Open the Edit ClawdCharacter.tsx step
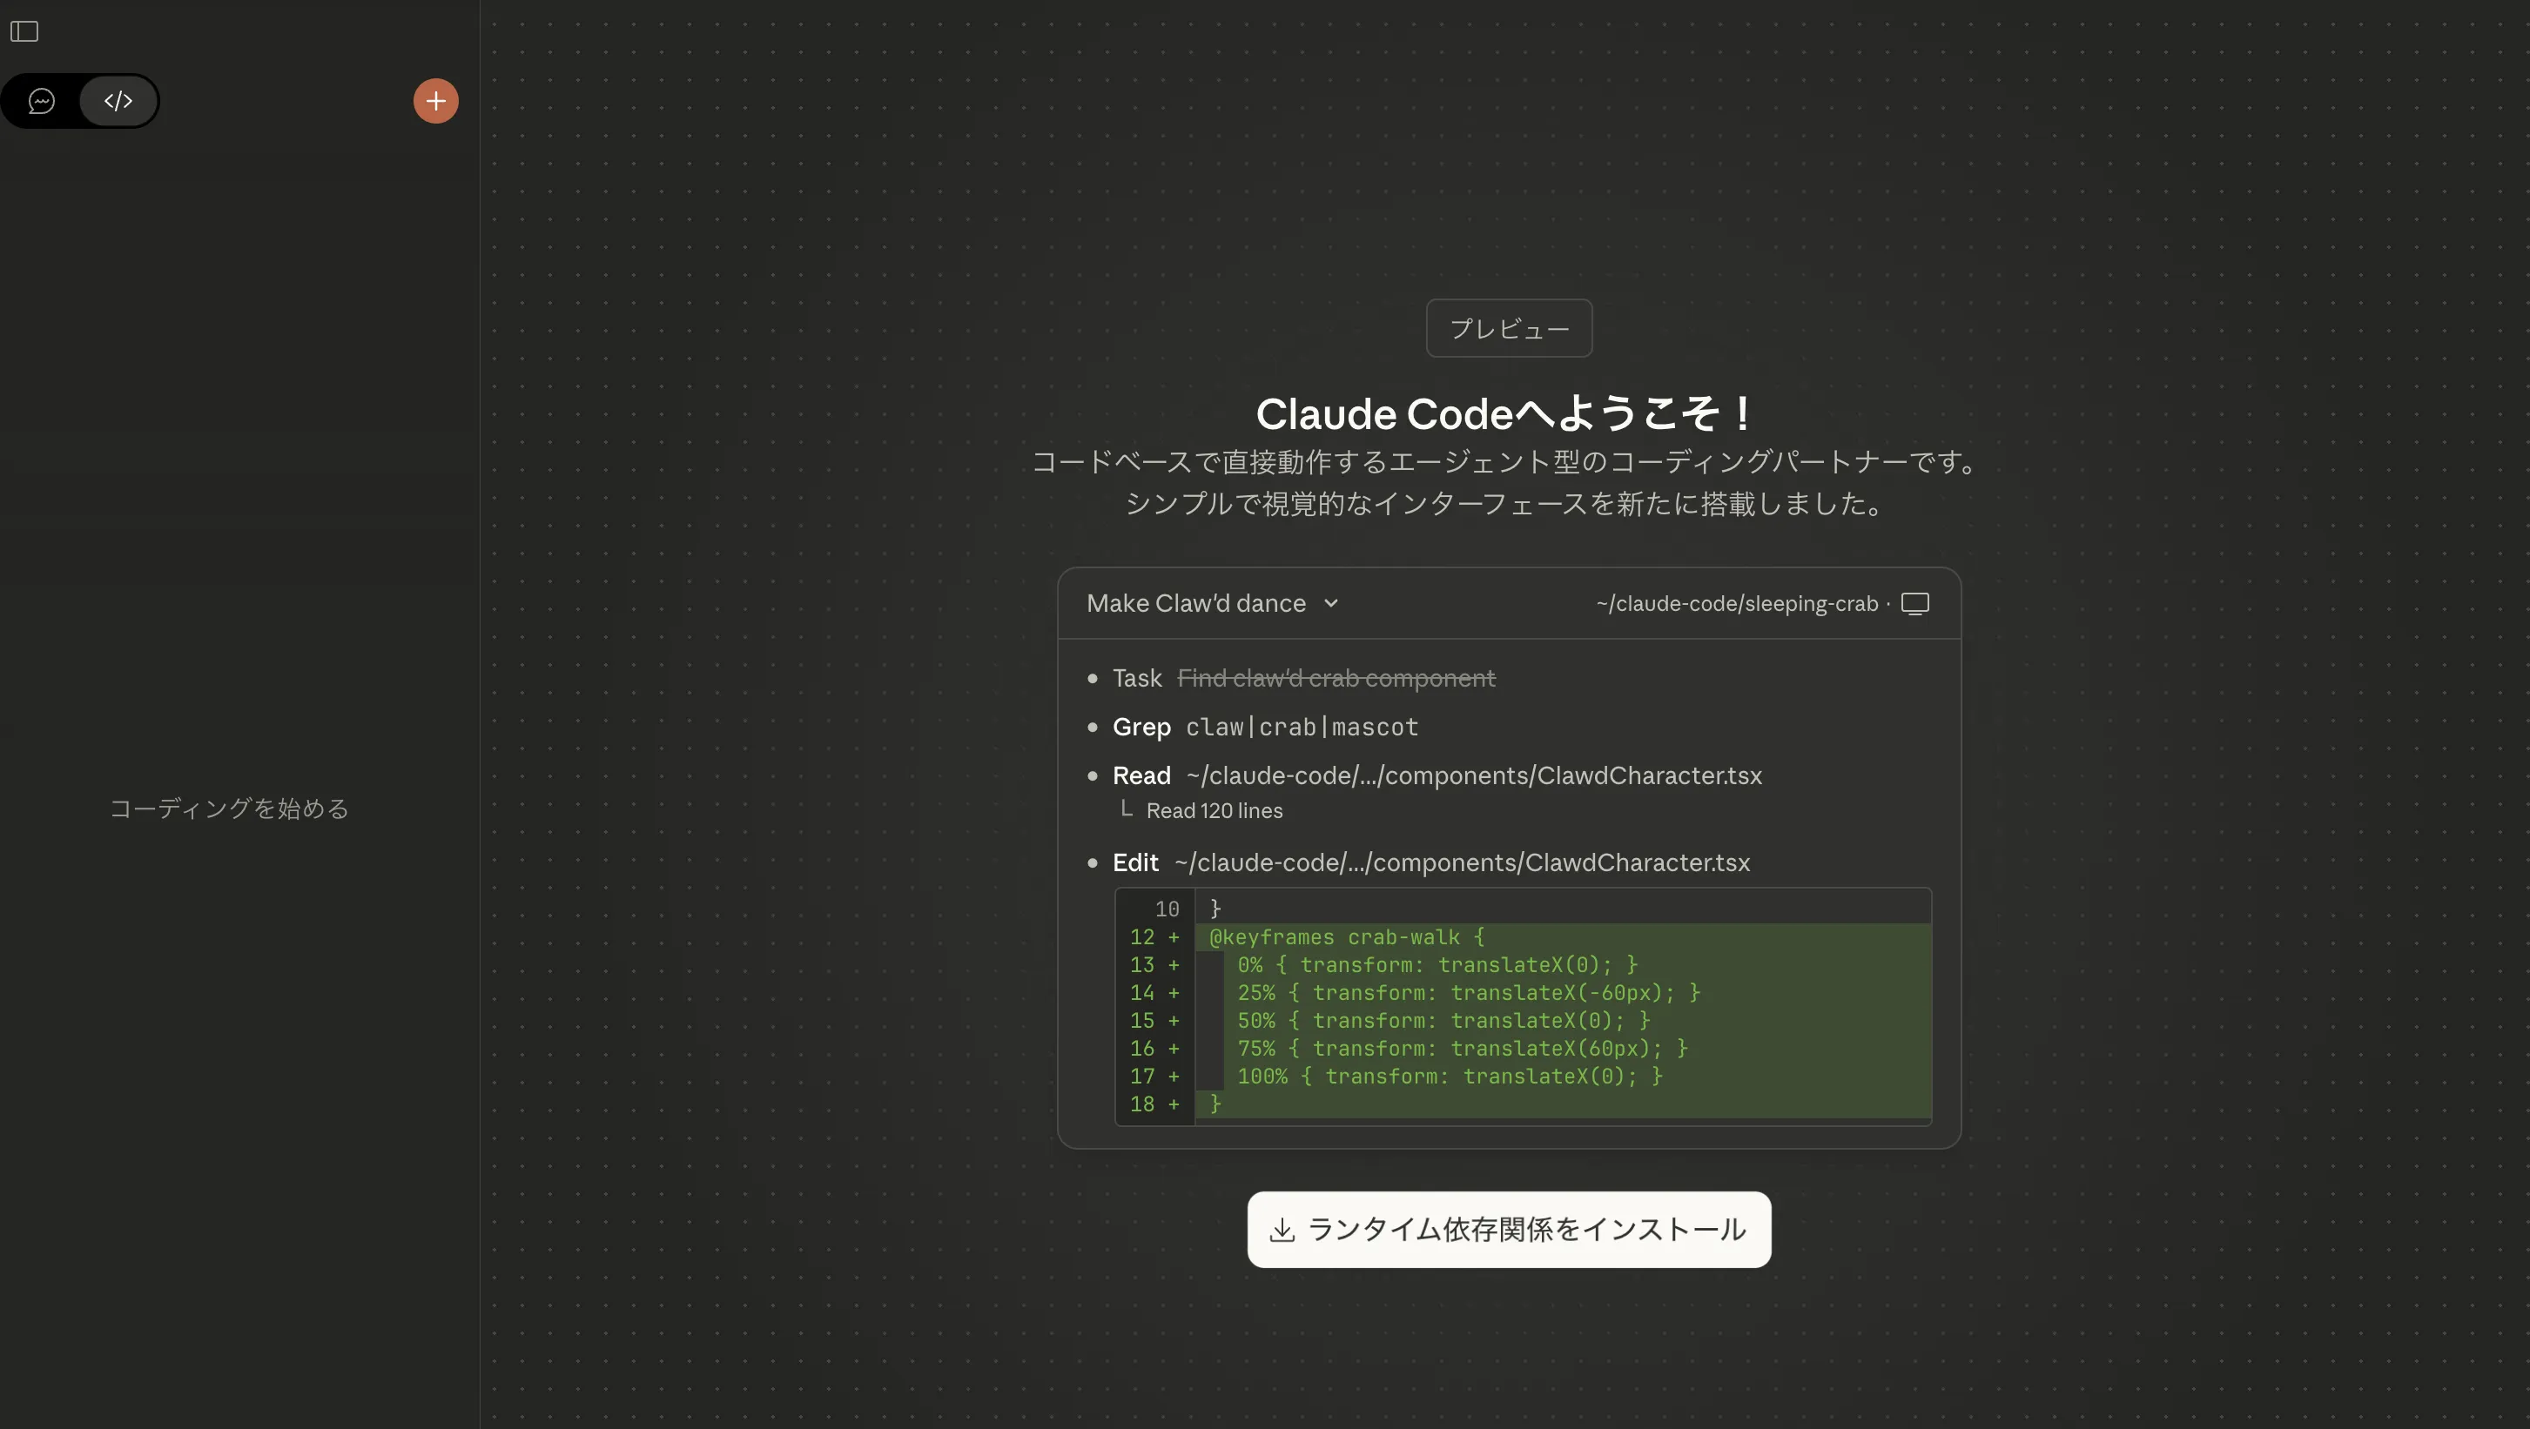Image resolution: width=2530 pixels, height=1429 pixels. 1430,862
